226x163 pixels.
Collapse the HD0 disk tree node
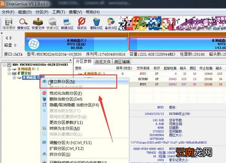pyautogui.click(x=4, y=65)
